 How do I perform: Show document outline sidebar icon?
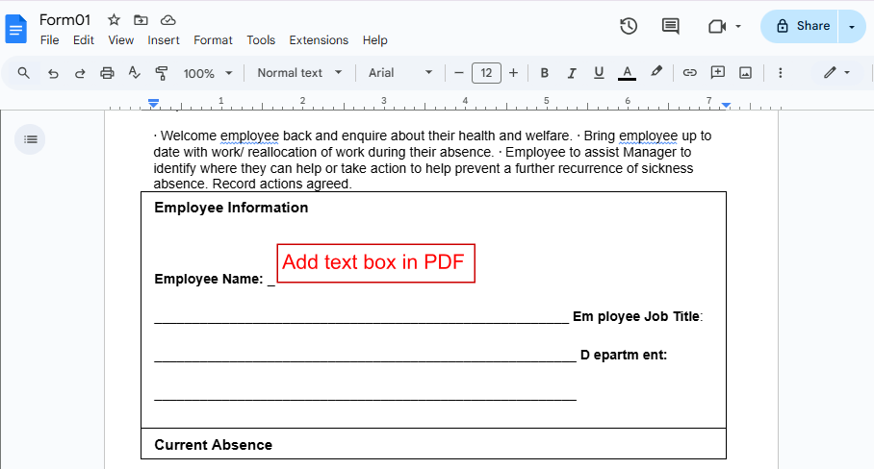pyautogui.click(x=31, y=139)
